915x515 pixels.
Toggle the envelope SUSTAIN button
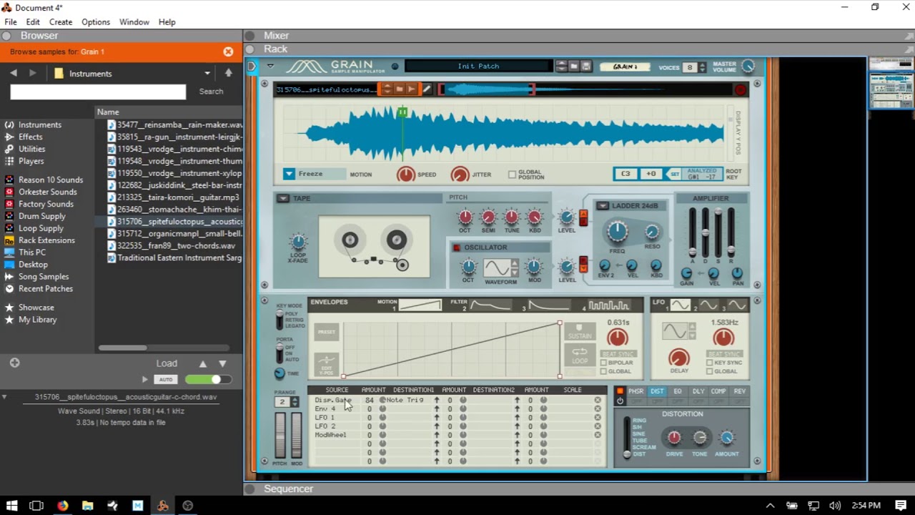click(580, 332)
